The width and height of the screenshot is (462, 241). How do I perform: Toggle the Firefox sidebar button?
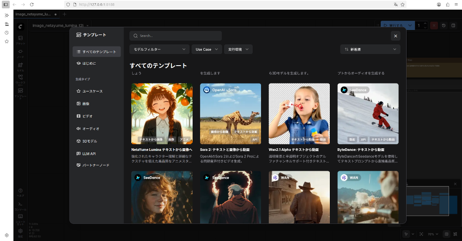[6, 5]
